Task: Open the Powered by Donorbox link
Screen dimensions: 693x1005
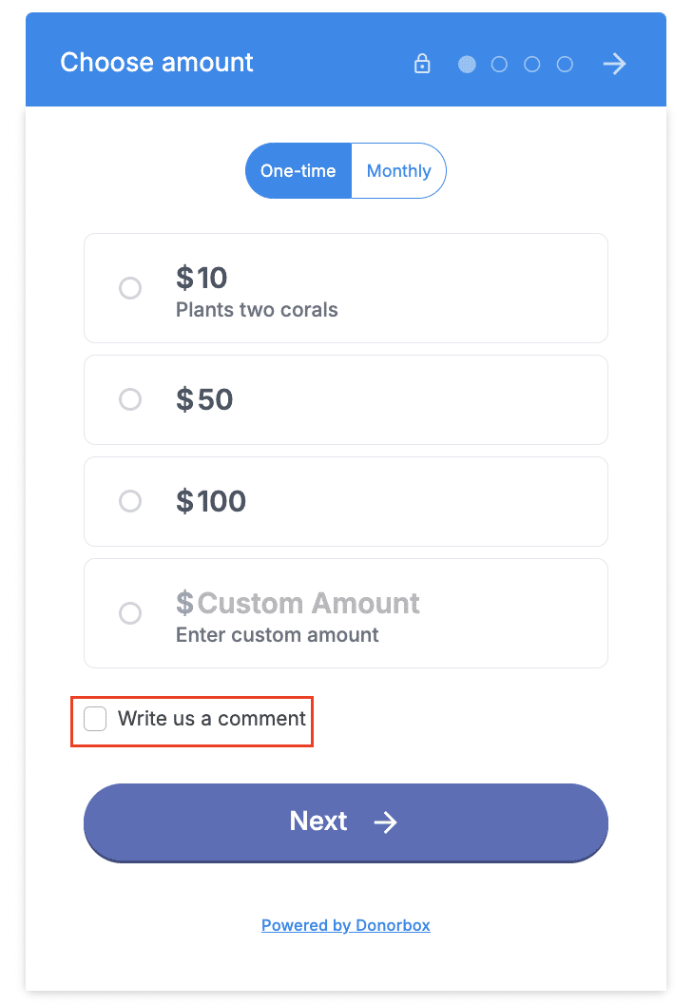Action: pyautogui.click(x=345, y=924)
